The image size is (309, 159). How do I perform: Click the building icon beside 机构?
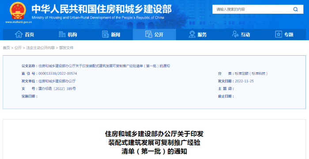62,34
